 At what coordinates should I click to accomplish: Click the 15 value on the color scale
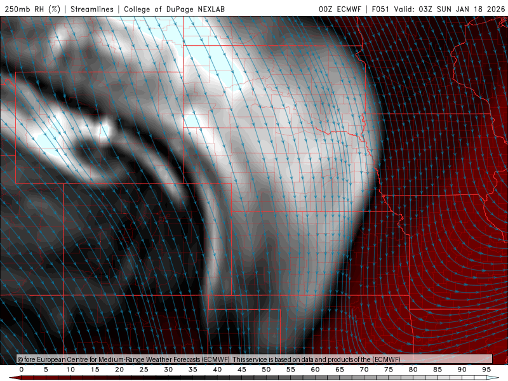(x=95, y=370)
